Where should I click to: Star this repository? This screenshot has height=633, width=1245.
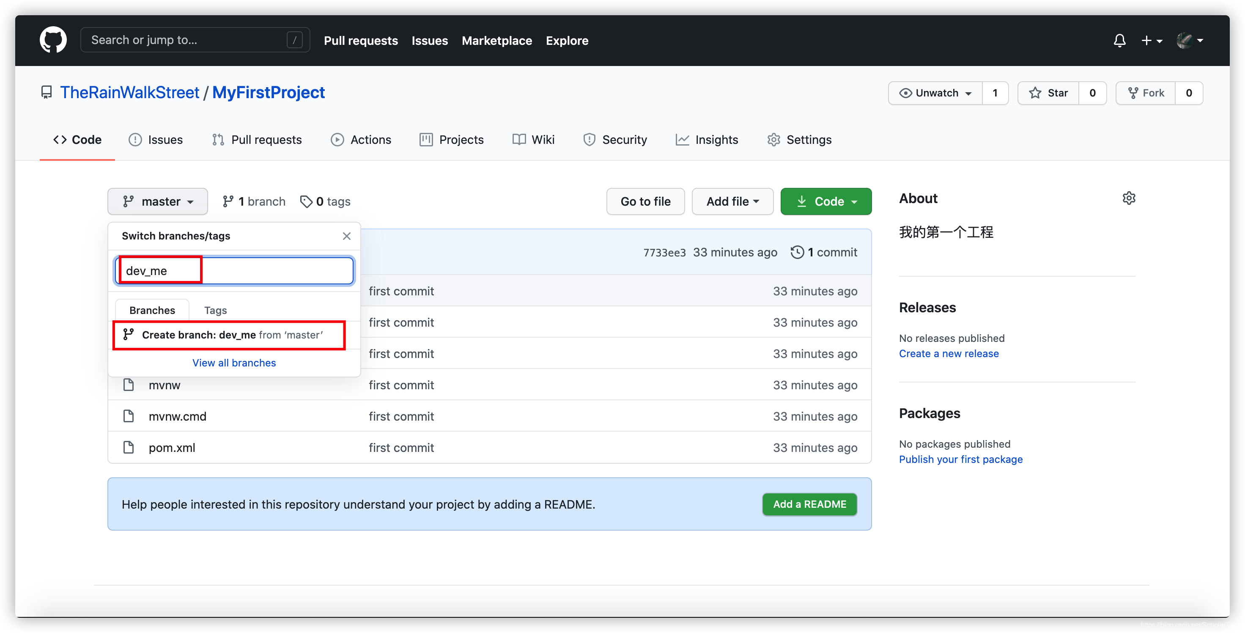click(x=1048, y=93)
